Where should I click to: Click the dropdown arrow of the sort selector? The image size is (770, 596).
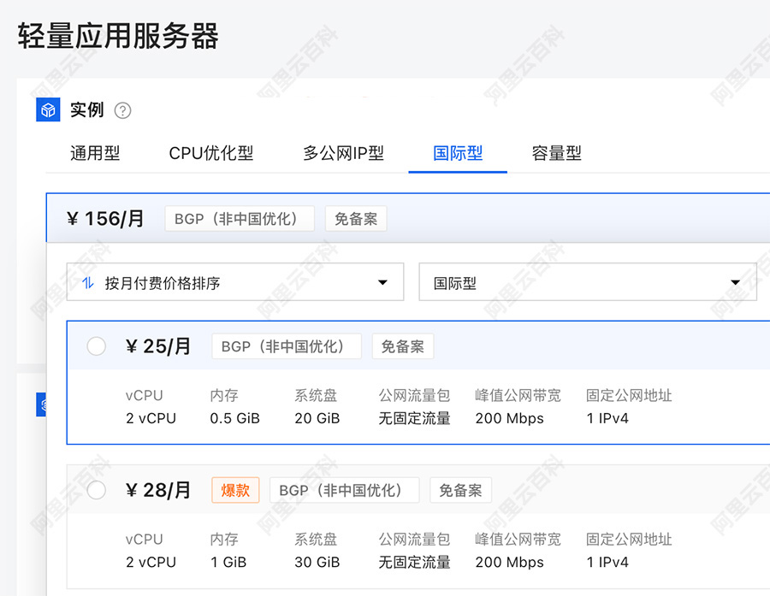382,281
